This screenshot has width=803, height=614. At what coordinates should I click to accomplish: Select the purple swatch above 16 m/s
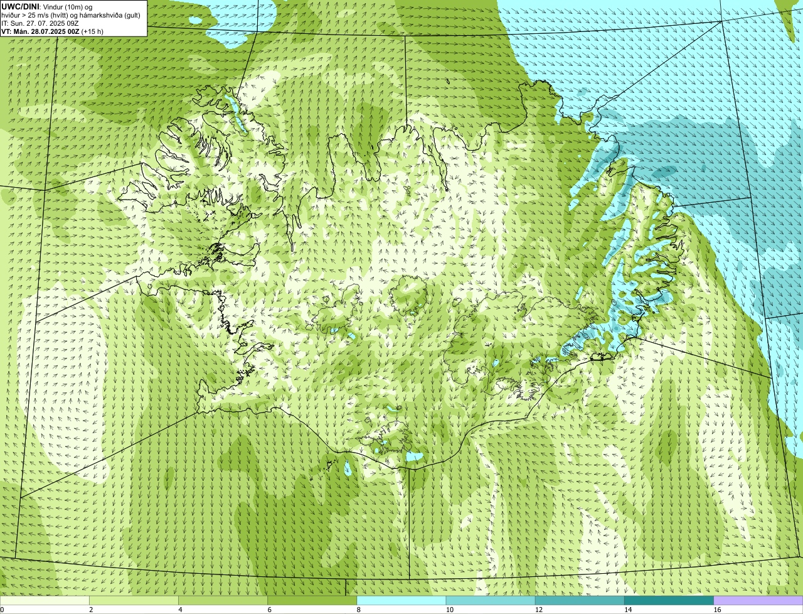758,600
